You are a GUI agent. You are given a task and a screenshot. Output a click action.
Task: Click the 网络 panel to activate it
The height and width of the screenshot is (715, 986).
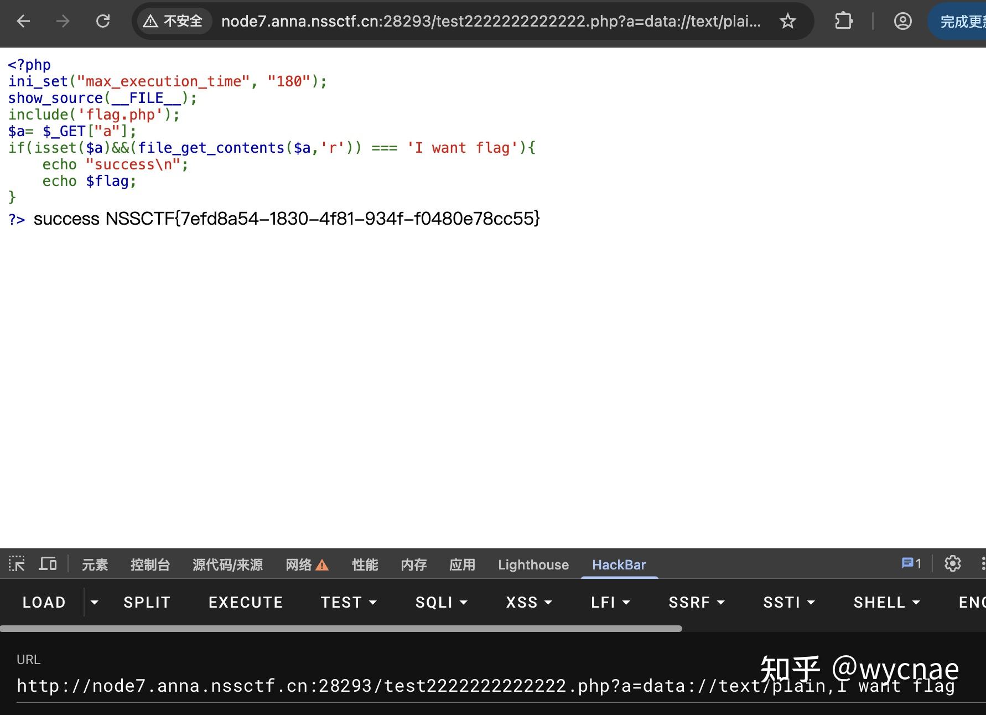pyautogui.click(x=299, y=565)
